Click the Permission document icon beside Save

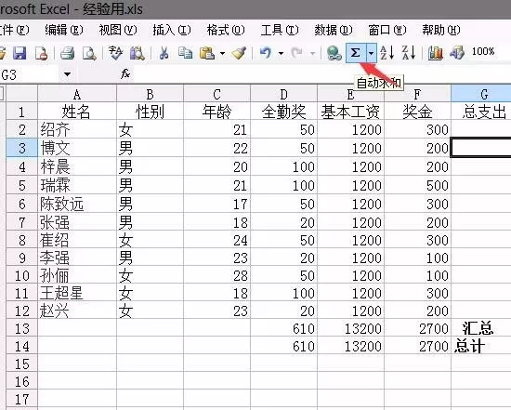42,53
